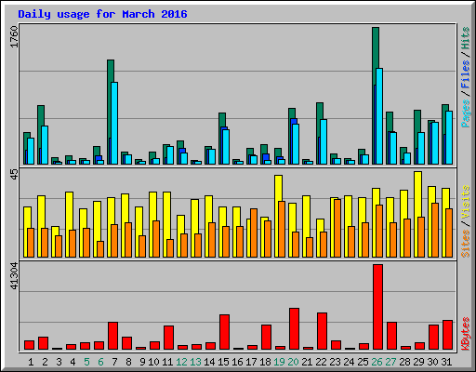Click the red KBytes bar for day 31
This screenshot has height=372, width=476.
pyautogui.click(x=447, y=335)
